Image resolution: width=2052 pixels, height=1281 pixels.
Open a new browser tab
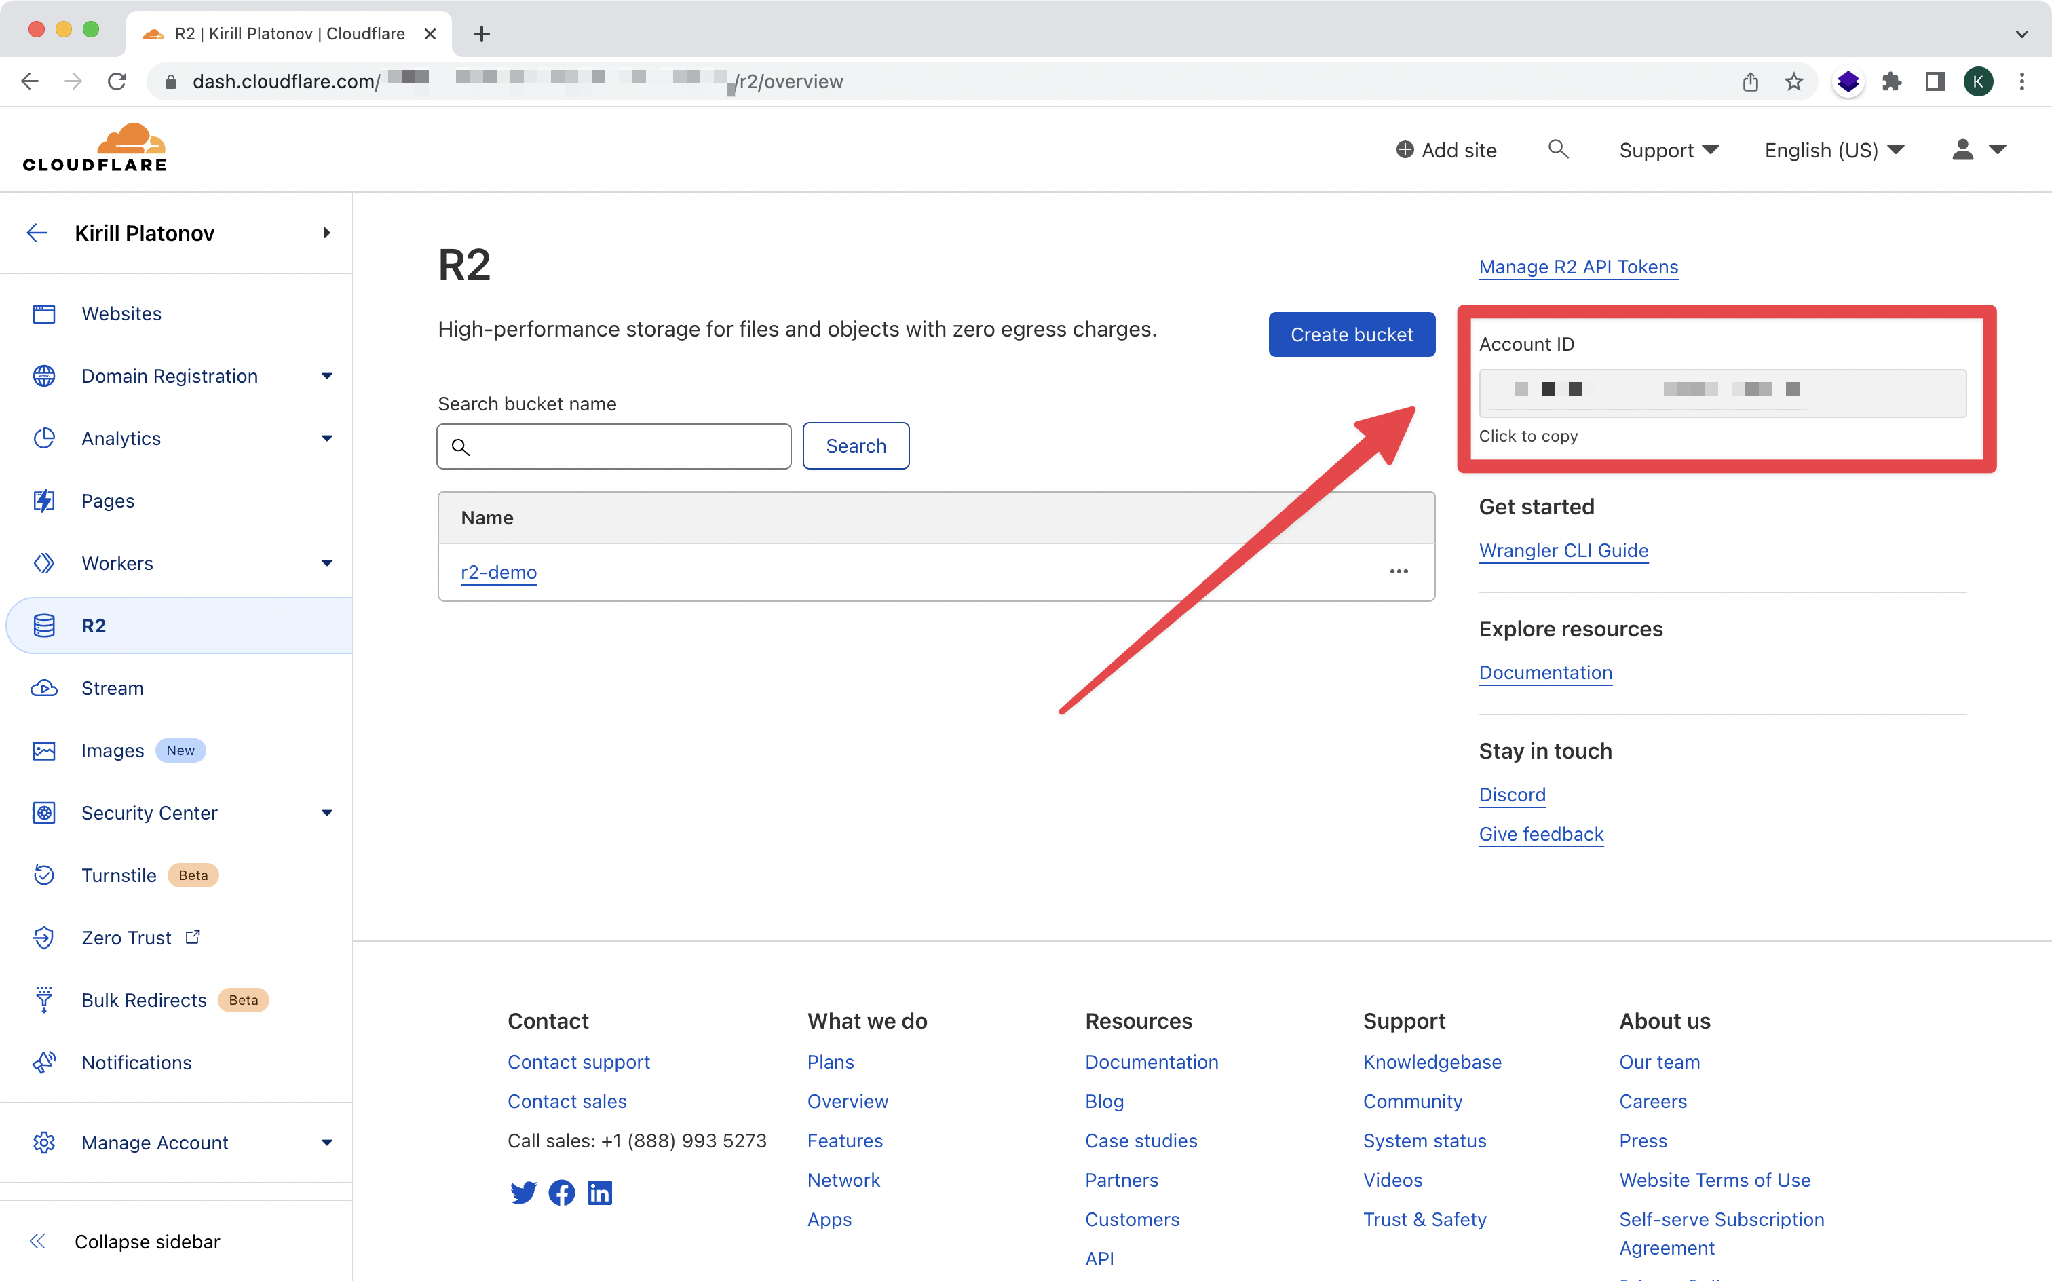click(x=482, y=34)
